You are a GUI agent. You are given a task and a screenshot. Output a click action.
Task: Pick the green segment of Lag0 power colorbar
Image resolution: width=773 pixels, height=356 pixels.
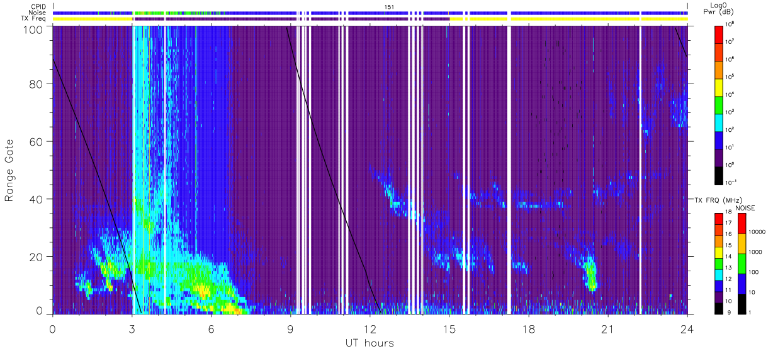719,104
